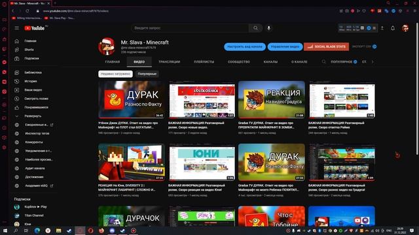Click the create upload video icon
Image resolution: width=419 pixels, height=235 pixels.
[x=382, y=28]
